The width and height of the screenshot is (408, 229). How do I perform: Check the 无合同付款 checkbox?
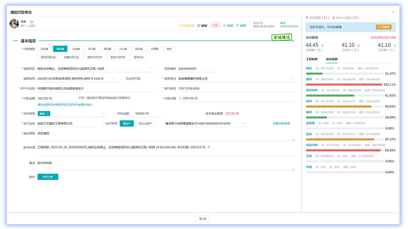tap(123, 79)
